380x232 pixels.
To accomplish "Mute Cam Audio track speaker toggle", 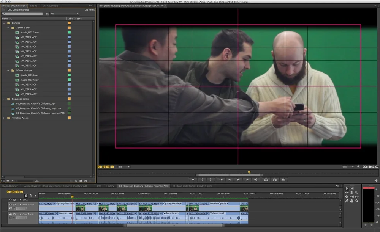I will (10, 214).
